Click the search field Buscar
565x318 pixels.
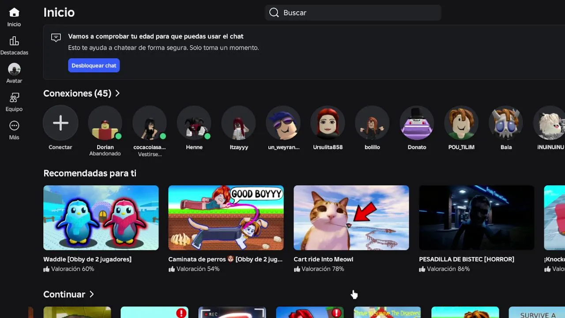pyautogui.click(x=353, y=12)
